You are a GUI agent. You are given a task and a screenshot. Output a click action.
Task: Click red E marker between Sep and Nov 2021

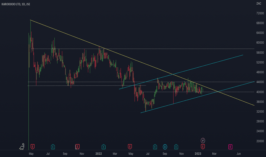pyautogui.click(x=77, y=146)
